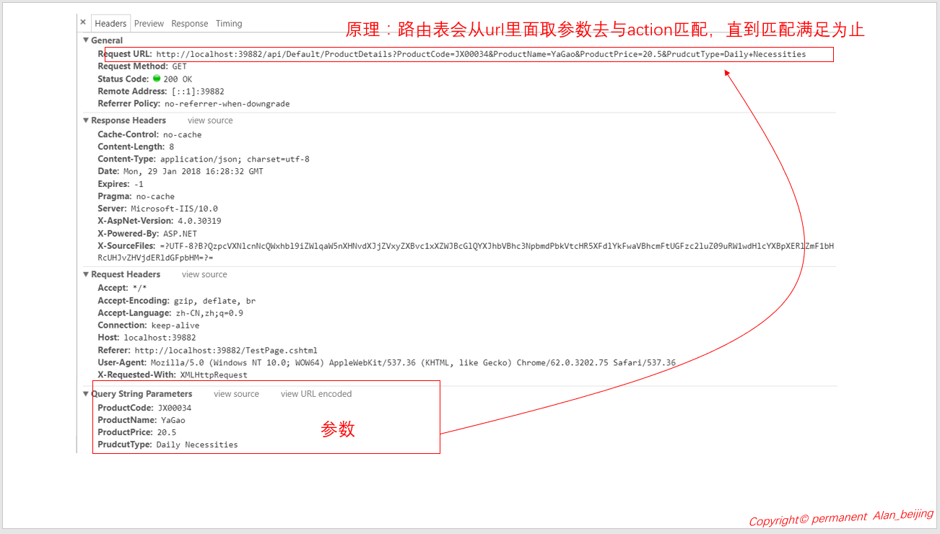Collapse the Request Headers section triangle
The height and width of the screenshot is (534, 940).
click(86, 274)
